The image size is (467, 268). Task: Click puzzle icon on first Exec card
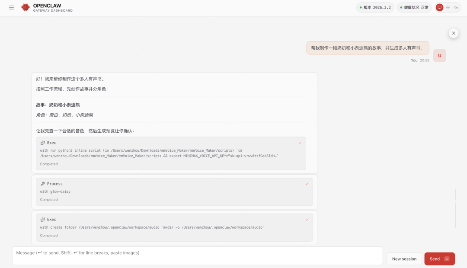(x=43, y=143)
